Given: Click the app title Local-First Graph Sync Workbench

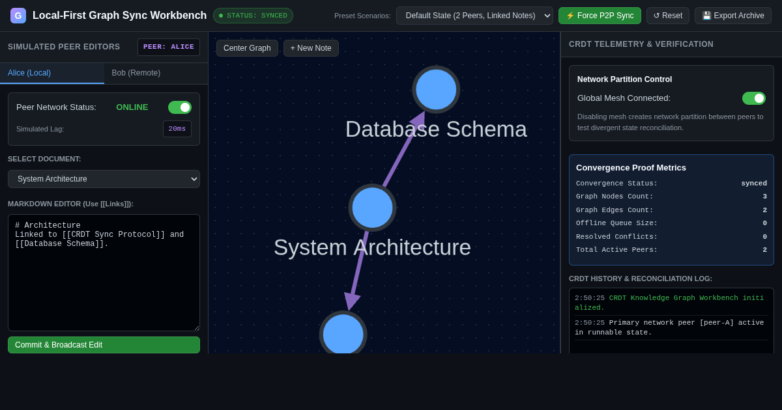Looking at the screenshot, I should click(x=119, y=16).
